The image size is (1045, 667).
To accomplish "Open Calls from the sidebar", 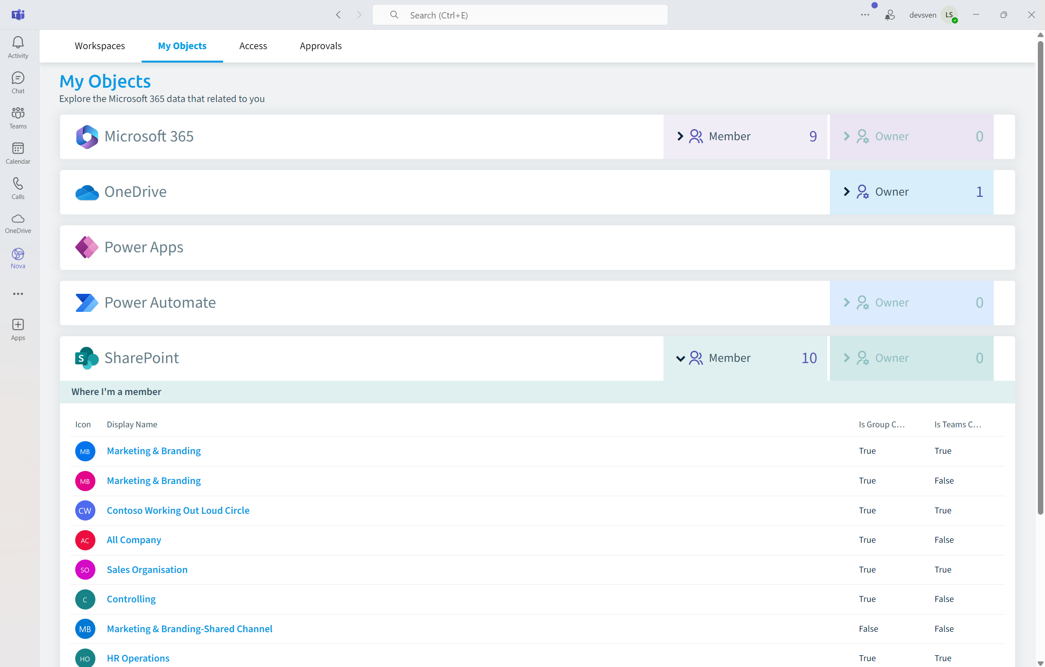I will click(x=18, y=188).
